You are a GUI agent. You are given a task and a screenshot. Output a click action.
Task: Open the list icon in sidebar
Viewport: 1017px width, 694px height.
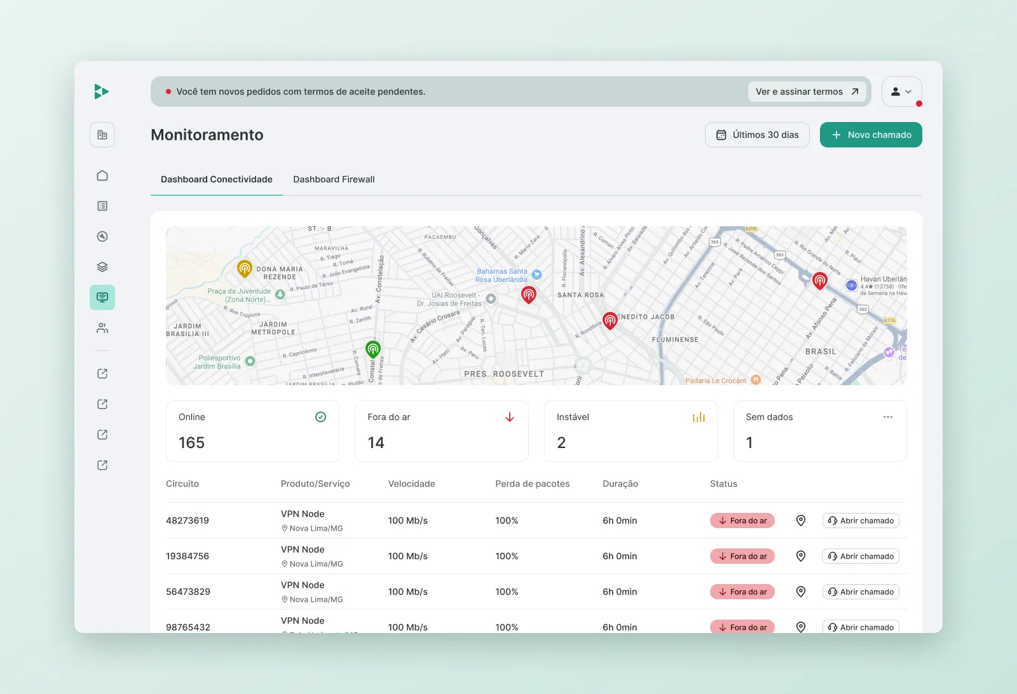(x=102, y=206)
